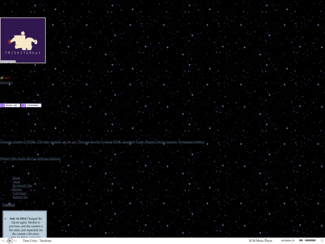The height and width of the screenshot is (244, 325).
Task: Go to the Home page
Action: point(16,178)
